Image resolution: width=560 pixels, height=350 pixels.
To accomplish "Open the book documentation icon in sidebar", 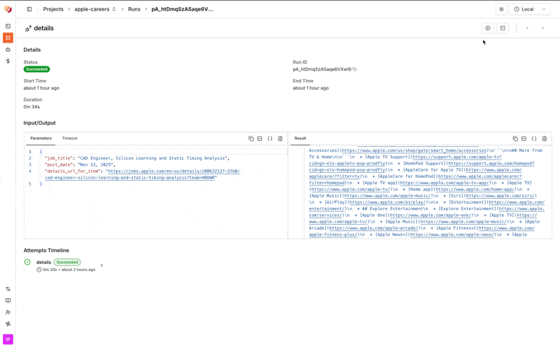I will point(8,300).
